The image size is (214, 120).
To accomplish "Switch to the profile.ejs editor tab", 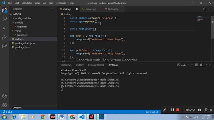I will (91, 9).
